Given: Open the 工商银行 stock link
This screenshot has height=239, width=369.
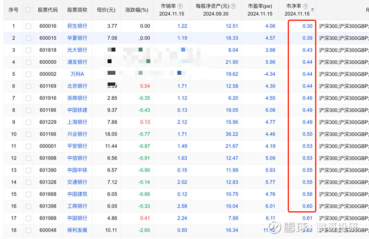Looking at the screenshot, I should (x=77, y=206).
